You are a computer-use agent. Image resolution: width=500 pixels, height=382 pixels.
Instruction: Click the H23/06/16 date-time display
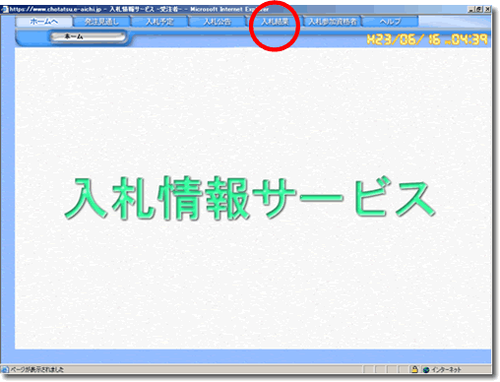[427, 39]
